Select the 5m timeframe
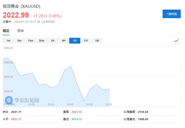Image resolution: width=185 pixels, height=128 pixels. (19, 41)
